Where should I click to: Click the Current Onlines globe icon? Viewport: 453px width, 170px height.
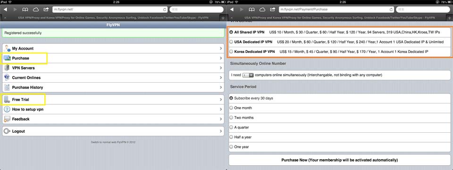coord(7,77)
